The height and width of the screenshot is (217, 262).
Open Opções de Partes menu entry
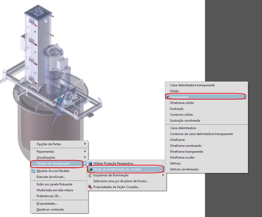coord(59,144)
